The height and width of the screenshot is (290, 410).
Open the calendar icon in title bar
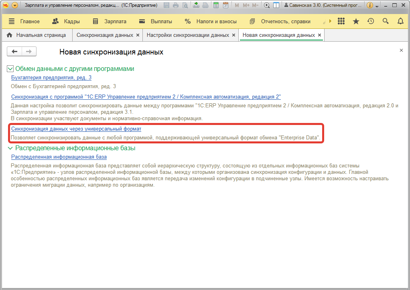click(x=225, y=5)
